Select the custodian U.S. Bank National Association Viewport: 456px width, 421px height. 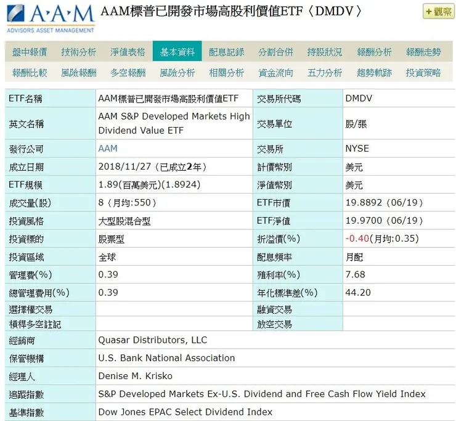[166, 358]
